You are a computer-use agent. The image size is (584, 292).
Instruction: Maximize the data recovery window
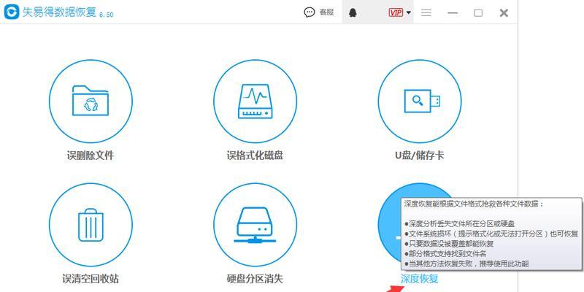click(478, 13)
